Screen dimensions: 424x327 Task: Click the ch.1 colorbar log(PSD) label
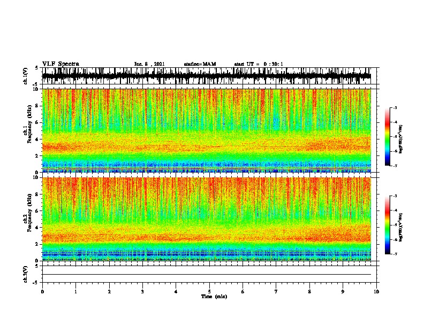coord(400,139)
